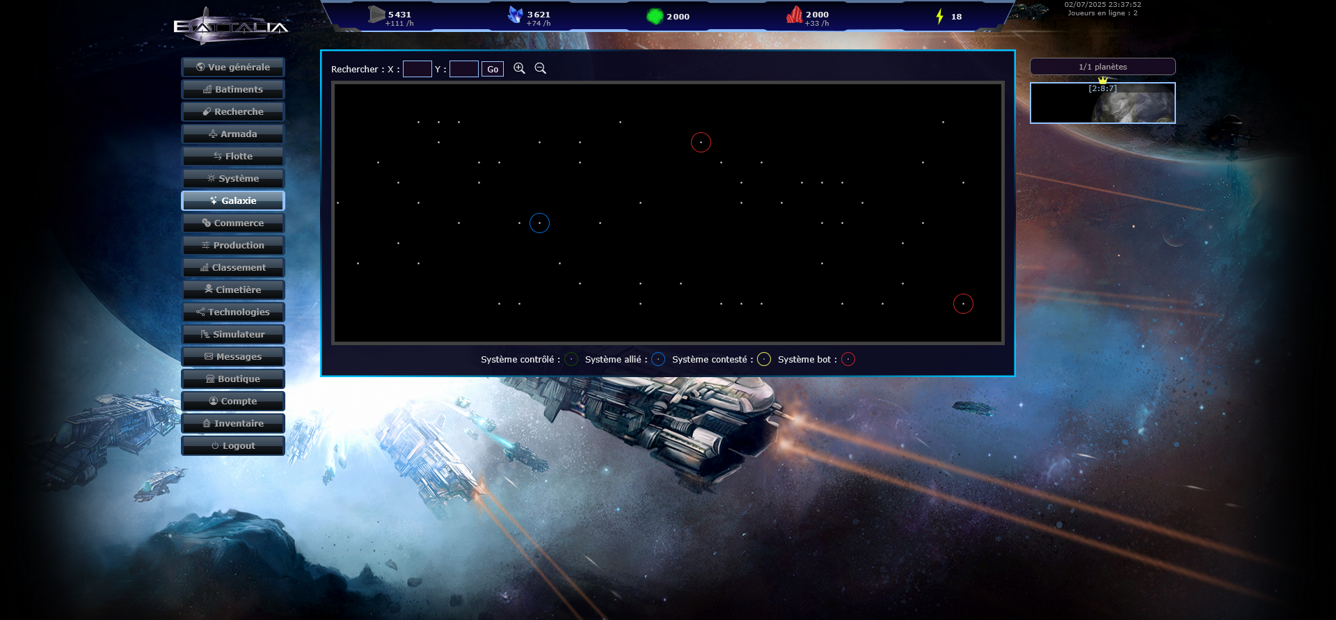The height and width of the screenshot is (620, 1336).
Task: Open the Batiments menu
Action: [x=233, y=89]
